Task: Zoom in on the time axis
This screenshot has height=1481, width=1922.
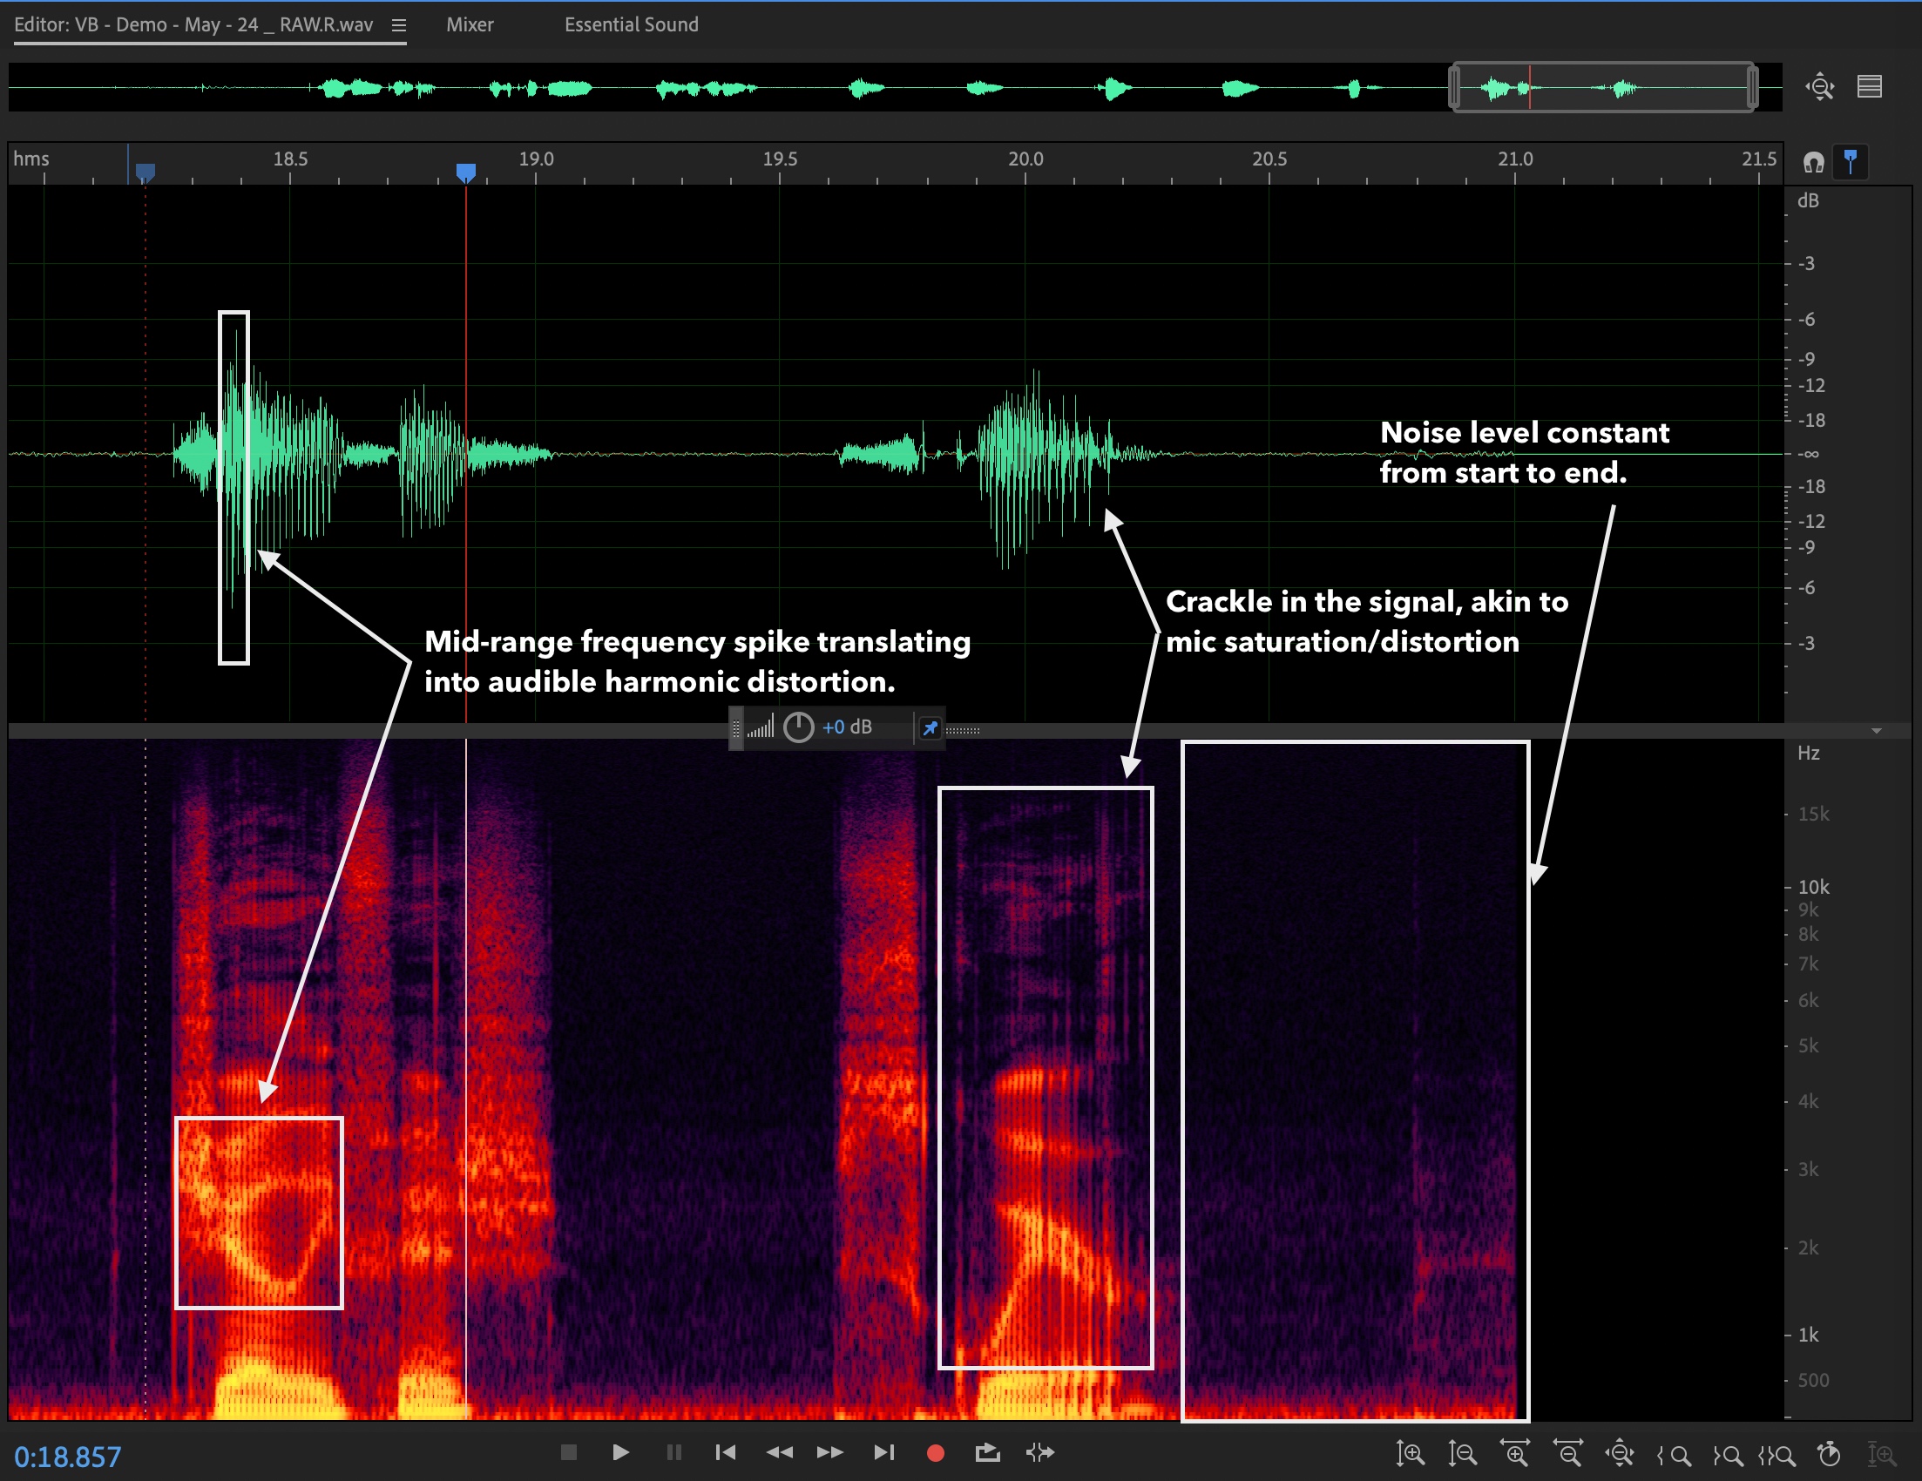Action: (x=1514, y=1453)
